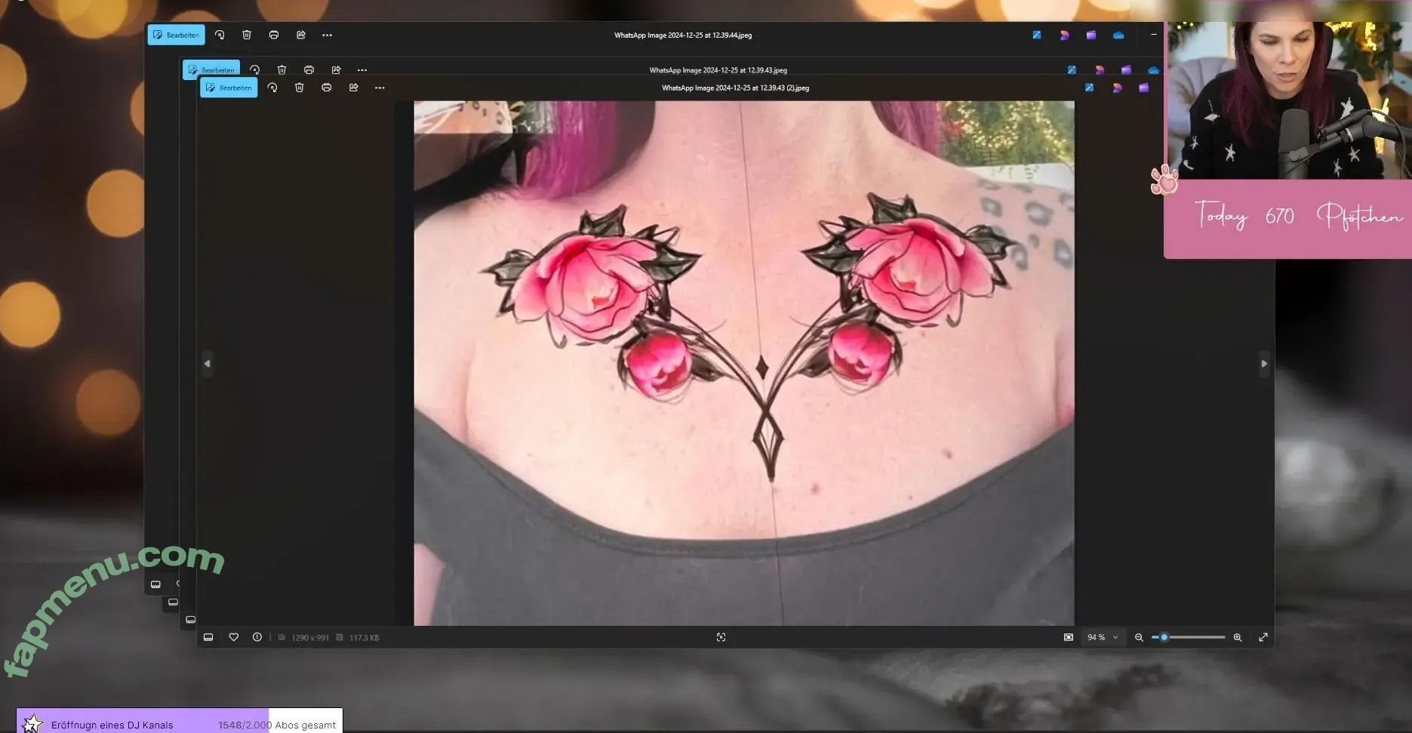Viewport: 1412px width, 733px height.
Task: Click the Today 670 Pfötchen panel
Action: 1287,219
